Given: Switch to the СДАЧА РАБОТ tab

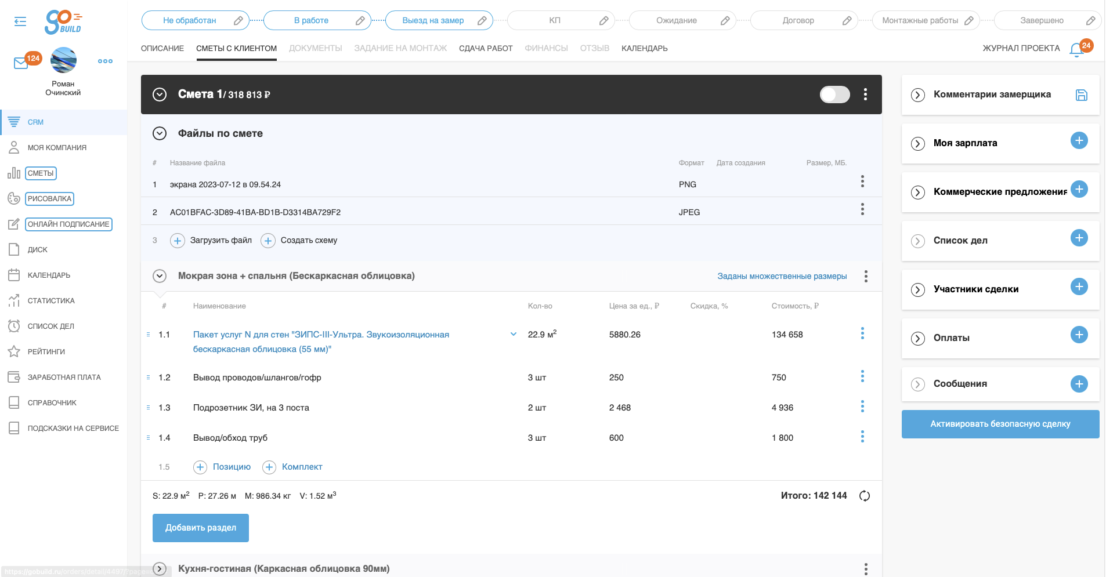Looking at the screenshot, I should 486,48.
